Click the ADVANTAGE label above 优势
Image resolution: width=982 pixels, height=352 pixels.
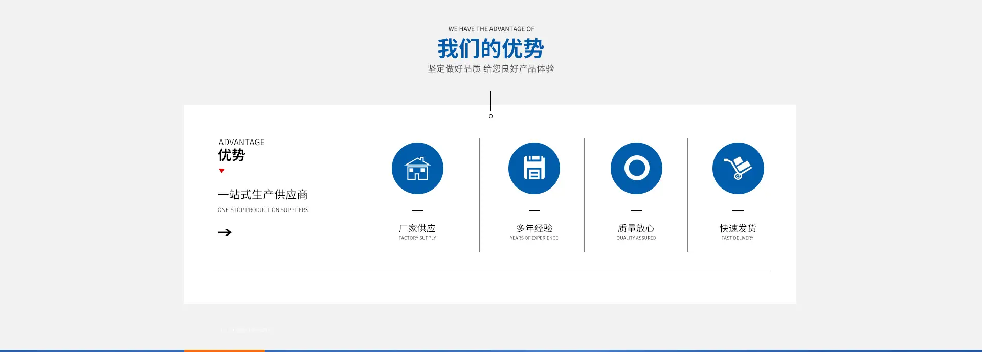point(241,142)
